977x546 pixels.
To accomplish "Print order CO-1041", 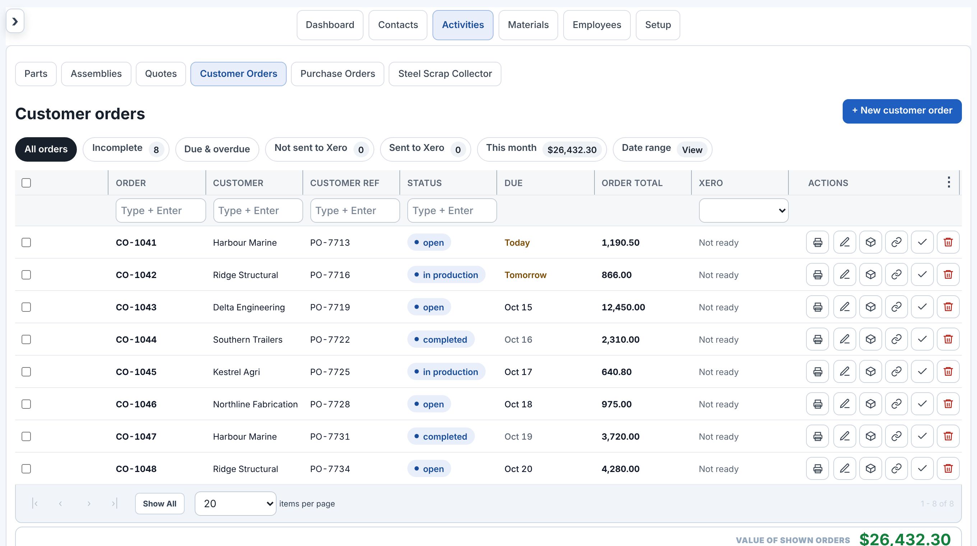I will point(817,242).
